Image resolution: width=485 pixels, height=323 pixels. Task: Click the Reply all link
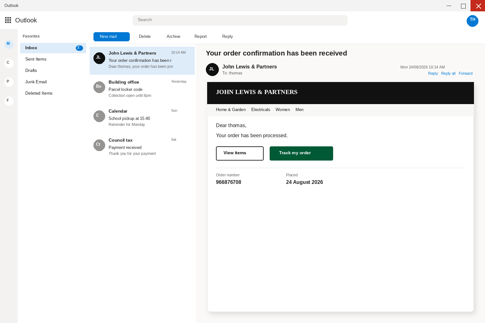pos(448,73)
